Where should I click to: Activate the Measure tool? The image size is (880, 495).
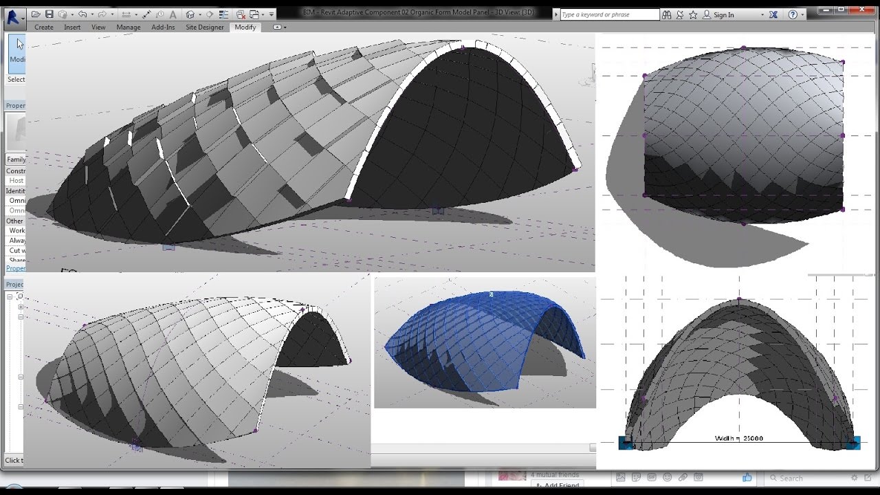coord(147,14)
